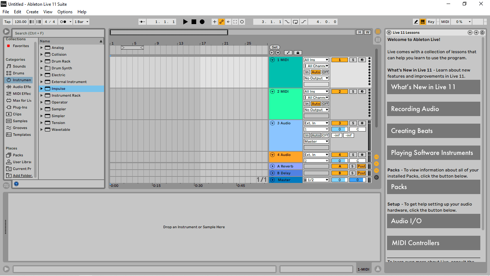Open the Quantization menu showing 1 Bar

pyautogui.click(x=81, y=22)
